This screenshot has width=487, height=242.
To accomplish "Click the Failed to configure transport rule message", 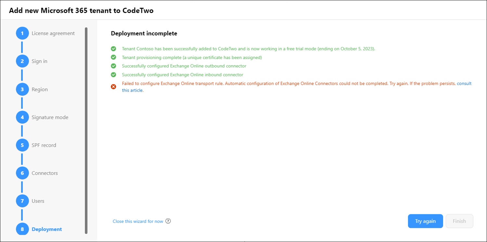I will 297,87.
